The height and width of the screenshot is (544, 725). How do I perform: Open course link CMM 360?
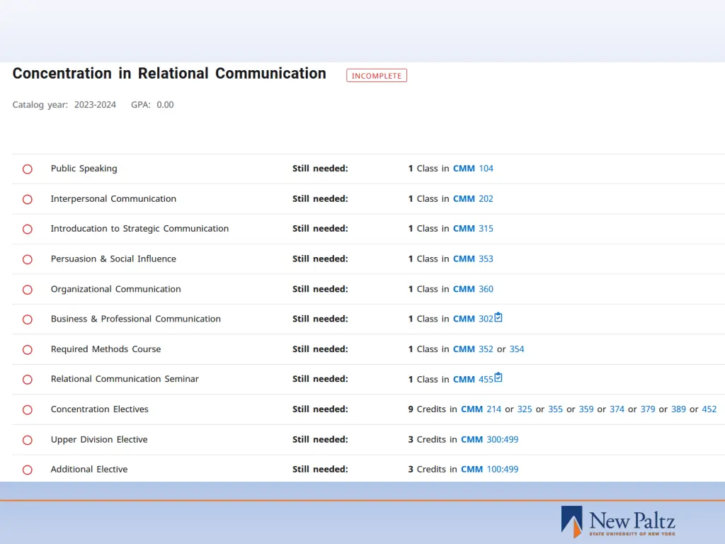473,289
